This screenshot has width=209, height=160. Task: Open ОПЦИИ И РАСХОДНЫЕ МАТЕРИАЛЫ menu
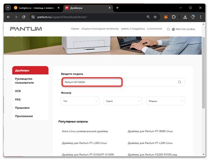(x=100, y=29)
